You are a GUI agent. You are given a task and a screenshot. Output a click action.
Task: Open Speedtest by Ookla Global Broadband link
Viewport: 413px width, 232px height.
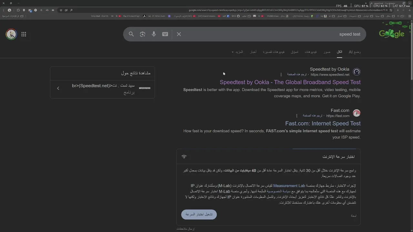pos(290,82)
